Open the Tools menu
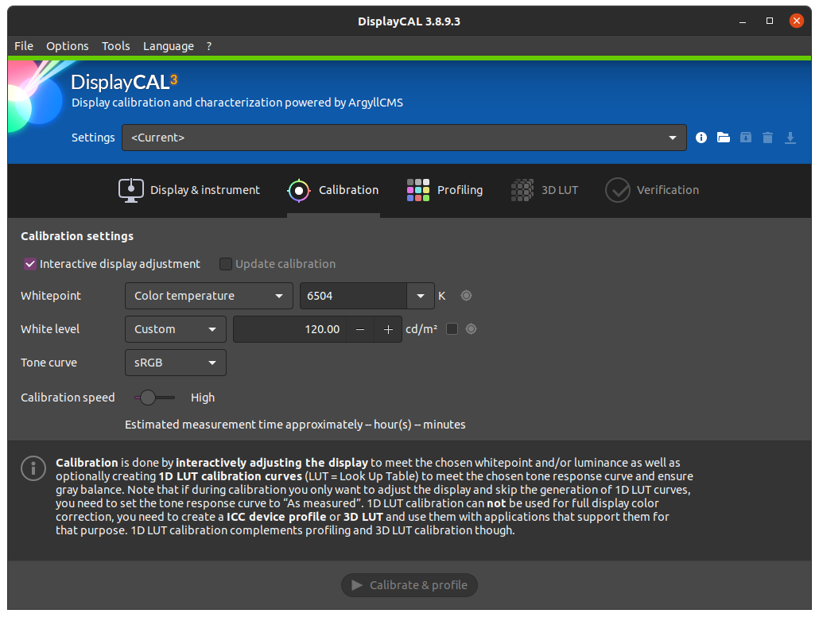 point(115,45)
